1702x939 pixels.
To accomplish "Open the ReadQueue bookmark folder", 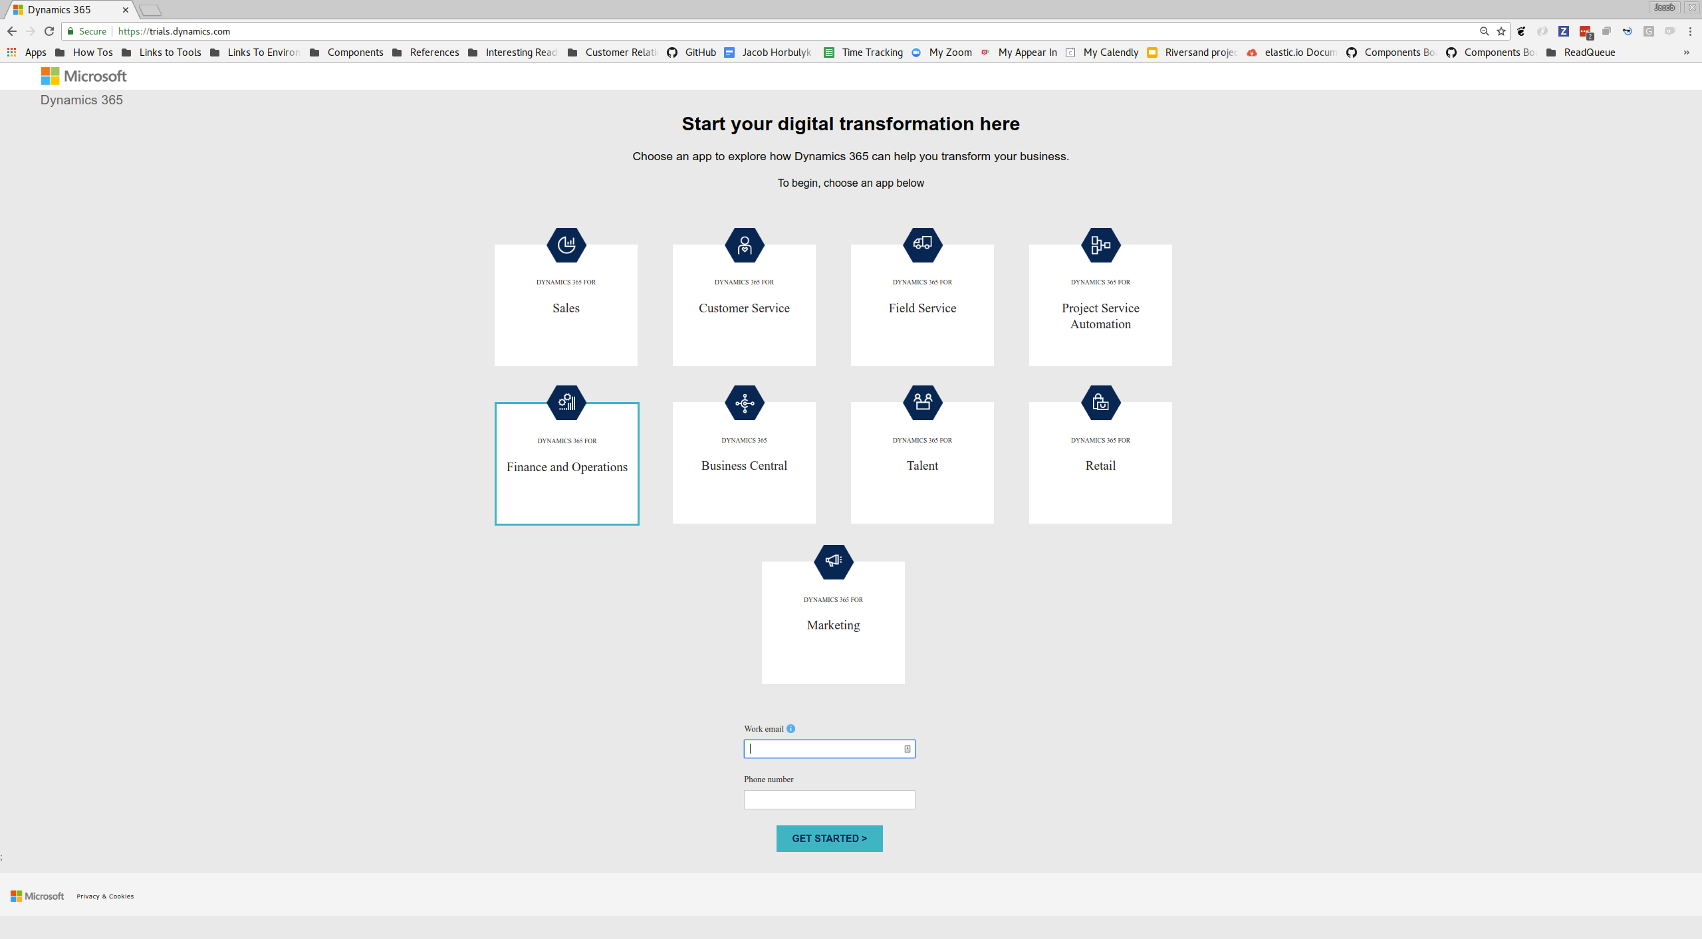I will pos(1581,52).
